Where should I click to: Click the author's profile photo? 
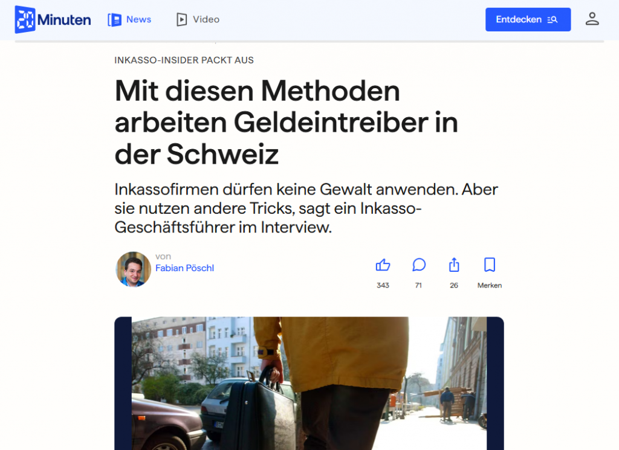click(133, 269)
